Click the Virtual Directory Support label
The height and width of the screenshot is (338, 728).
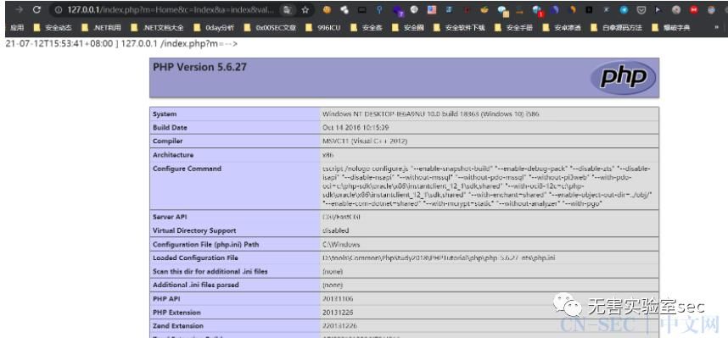194,230
